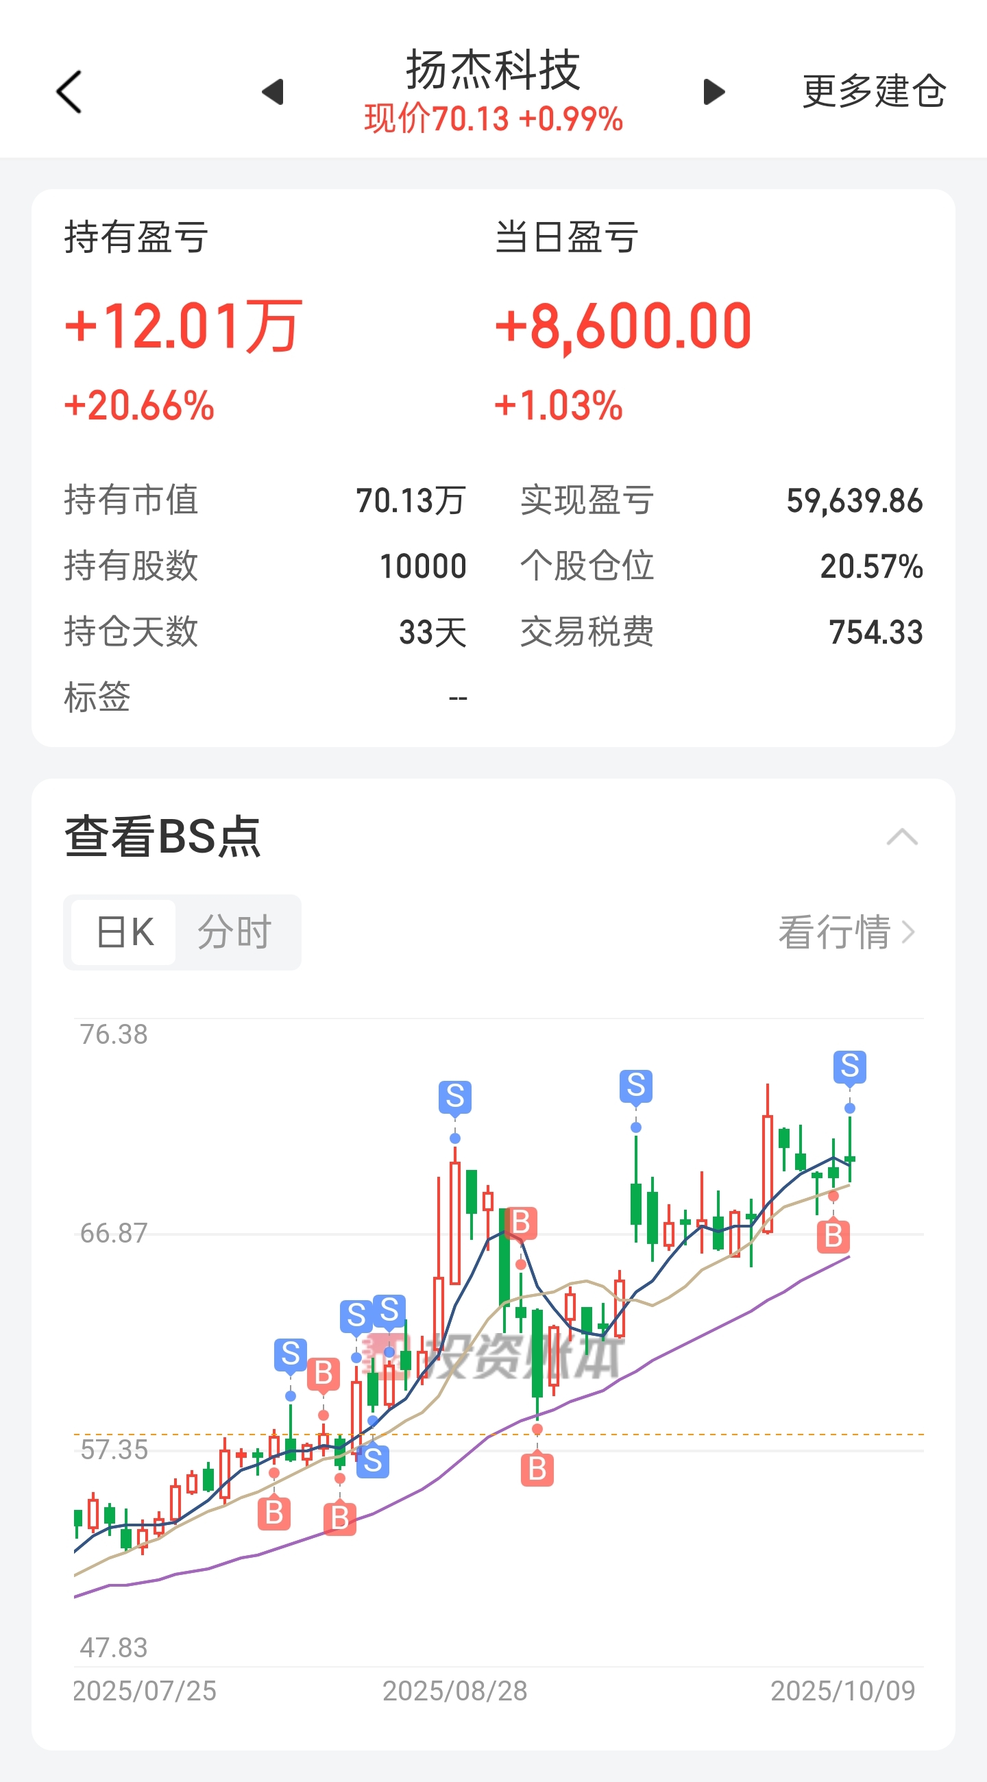
Task: Switch to the 分时 tab
Action: (234, 932)
